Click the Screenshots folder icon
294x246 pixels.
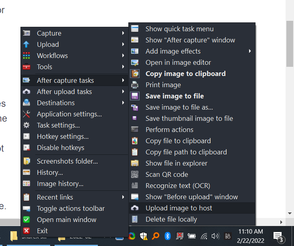26,161
